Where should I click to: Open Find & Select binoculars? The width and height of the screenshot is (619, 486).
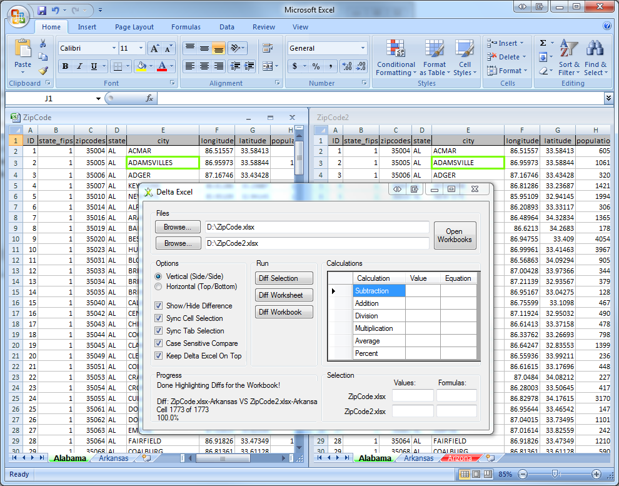pos(596,58)
